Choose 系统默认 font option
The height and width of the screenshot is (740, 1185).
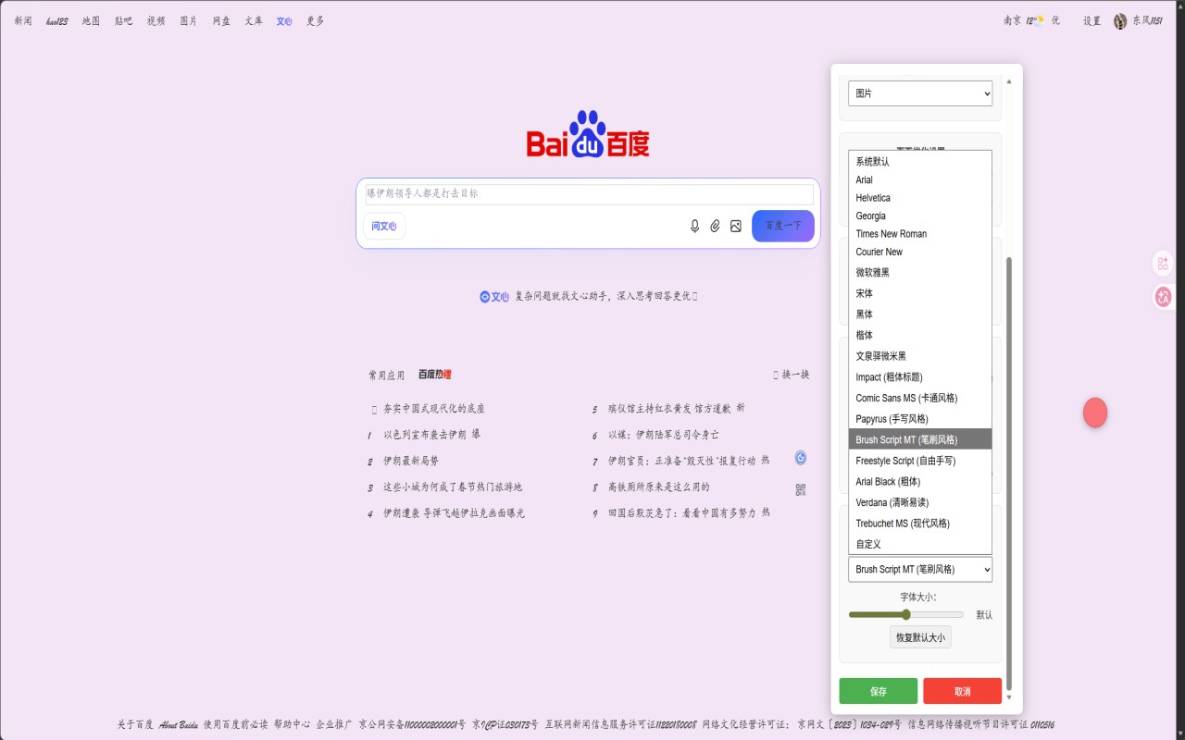point(920,162)
